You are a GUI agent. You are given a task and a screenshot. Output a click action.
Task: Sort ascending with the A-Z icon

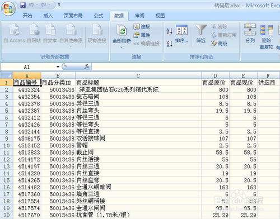[169, 31]
